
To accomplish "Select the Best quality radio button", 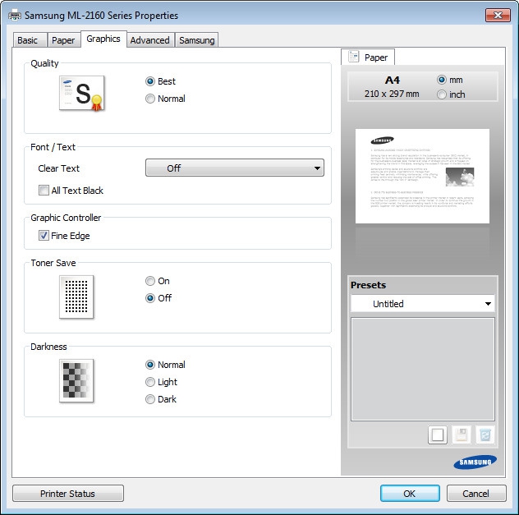I will [x=150, y=81].
